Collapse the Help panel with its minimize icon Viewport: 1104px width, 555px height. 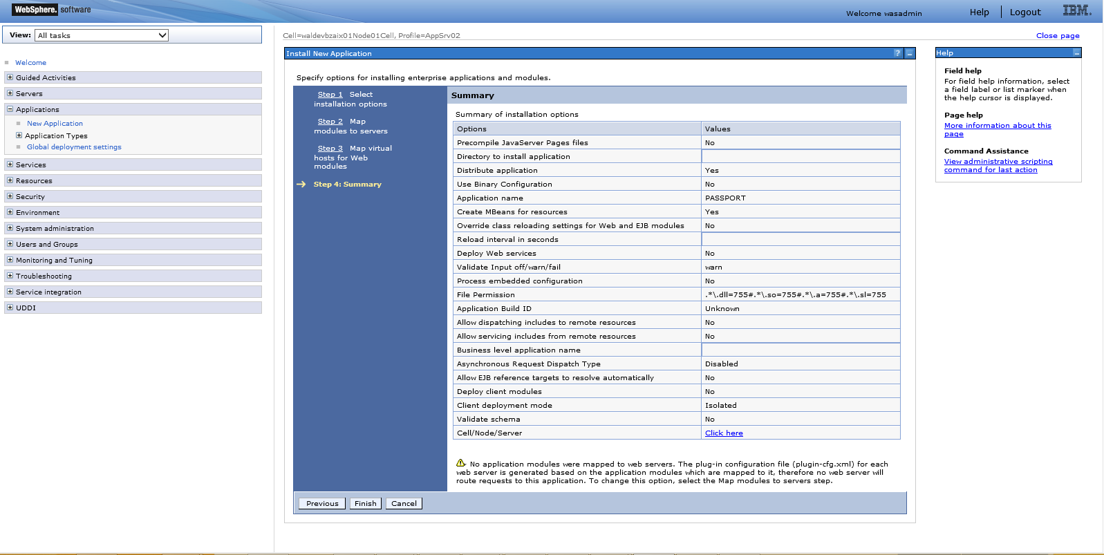pyautogui.click(x=1076, y=53)
